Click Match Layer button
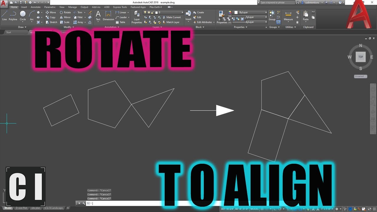377x212 pixels. [171, 22]
